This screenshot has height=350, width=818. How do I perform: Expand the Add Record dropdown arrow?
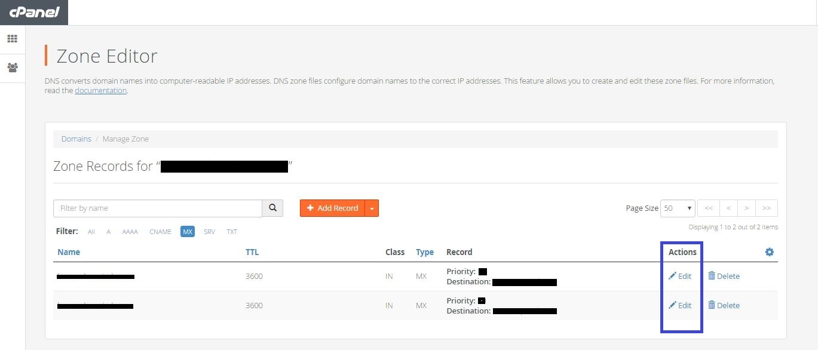click(372, 208)
